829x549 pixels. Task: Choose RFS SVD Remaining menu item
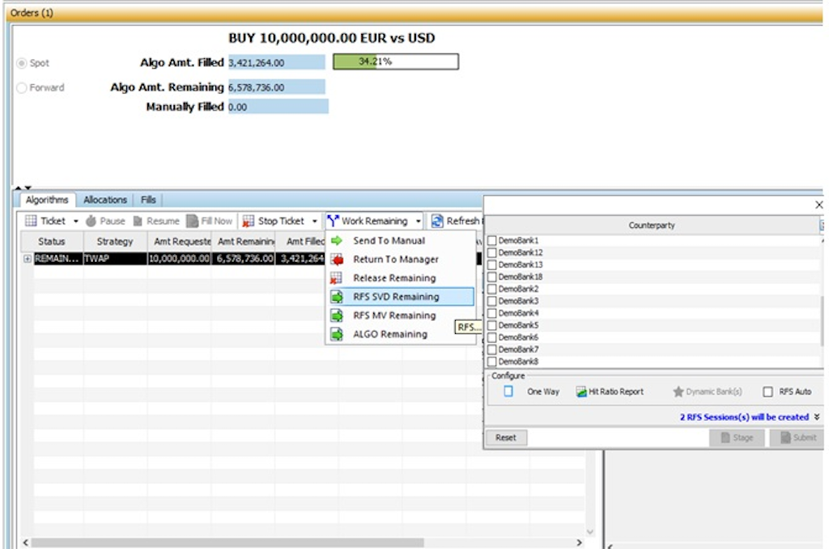click(x=396, y=297)
